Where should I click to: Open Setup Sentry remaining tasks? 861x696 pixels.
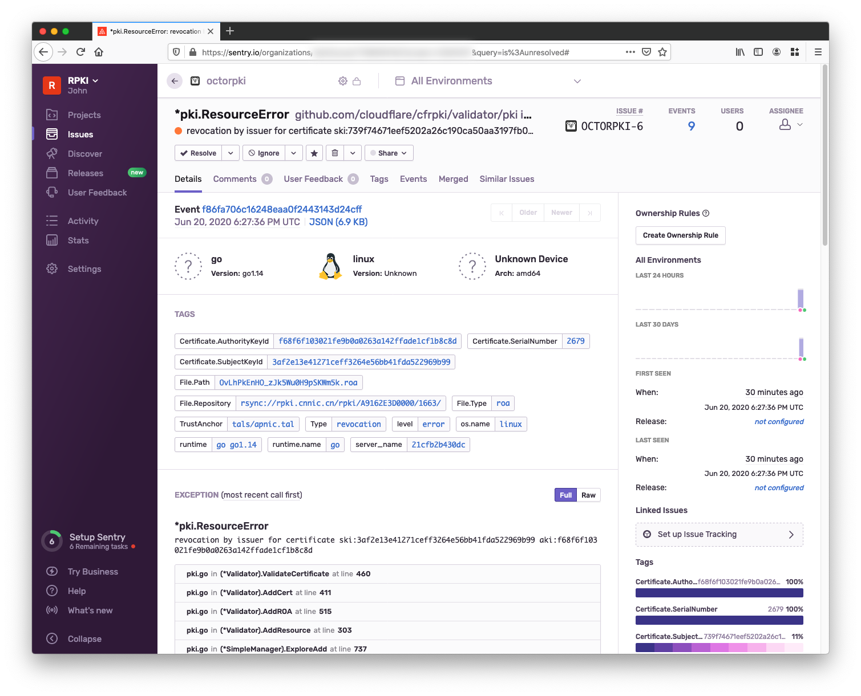[x=88, y=541]
